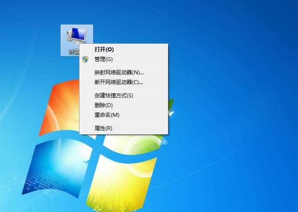Select 打开(O) from the context menu
This screenshot has height=212, width=298.
[104, 50]
